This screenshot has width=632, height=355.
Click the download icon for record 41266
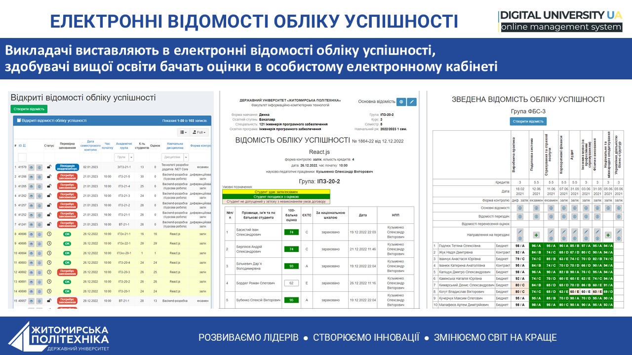[39, 177]
